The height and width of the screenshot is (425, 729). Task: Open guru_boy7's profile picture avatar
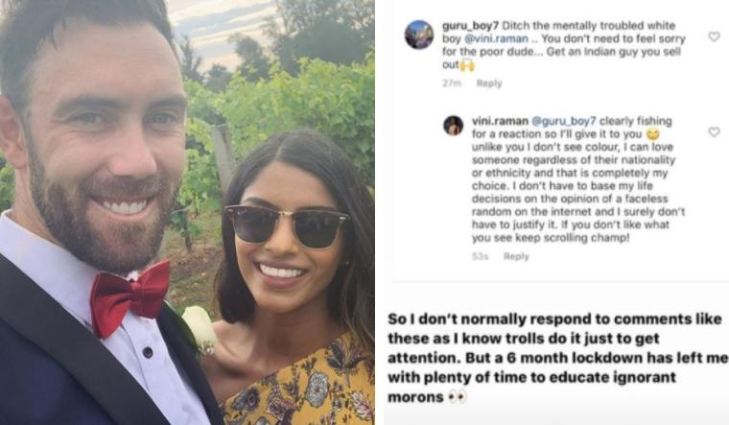(x=419, y=35)
